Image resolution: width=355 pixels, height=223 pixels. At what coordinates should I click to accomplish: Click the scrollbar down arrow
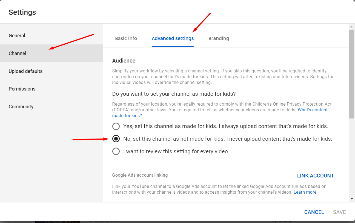[x=351, y=199]
